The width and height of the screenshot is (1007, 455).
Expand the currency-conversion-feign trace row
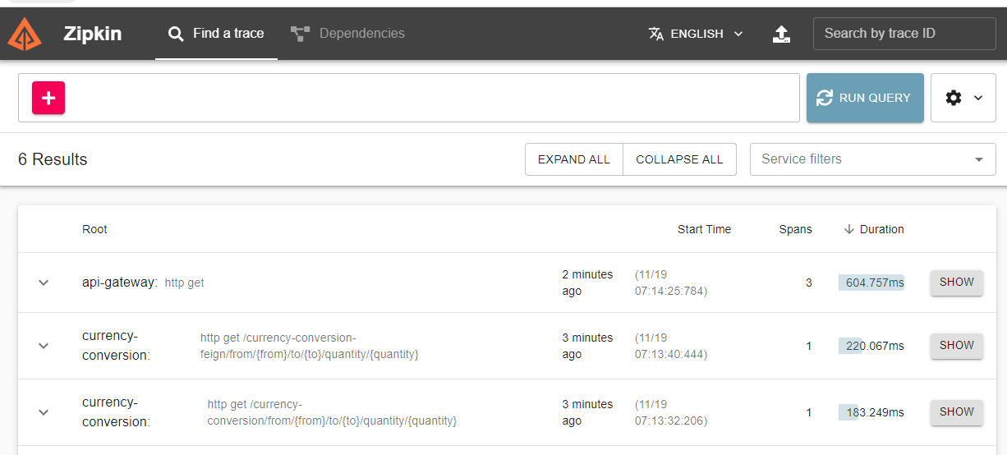[44, 346]
